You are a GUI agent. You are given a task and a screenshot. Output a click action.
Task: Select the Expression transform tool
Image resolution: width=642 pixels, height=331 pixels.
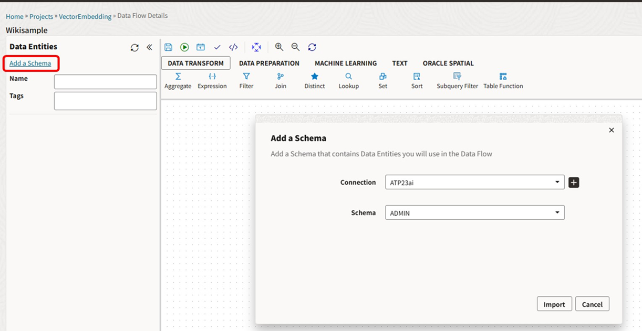pyautogui.click(x=212, y=81)
